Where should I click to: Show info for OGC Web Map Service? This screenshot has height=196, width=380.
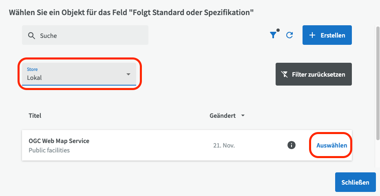point(291,145)
